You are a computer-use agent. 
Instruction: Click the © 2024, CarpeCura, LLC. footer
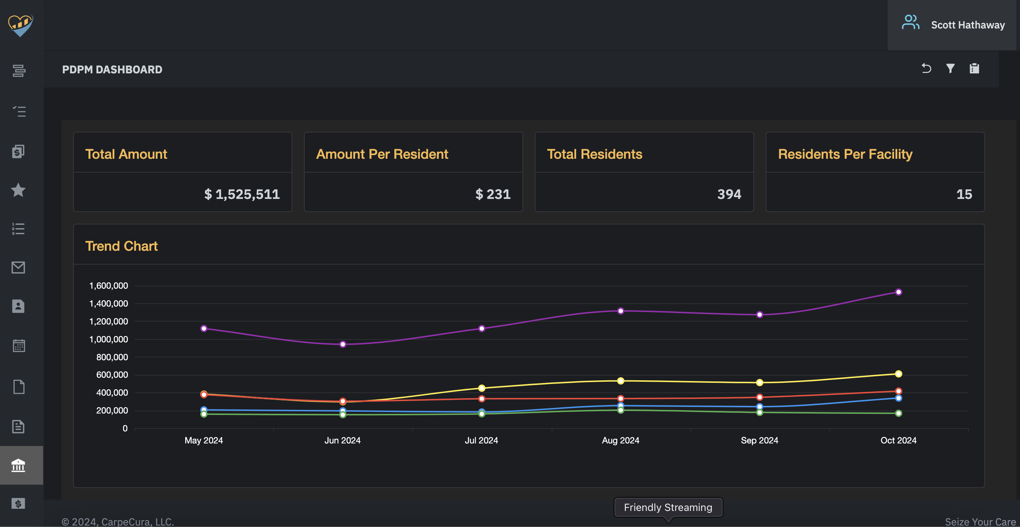pyautogui.click(x=118, y=522)
